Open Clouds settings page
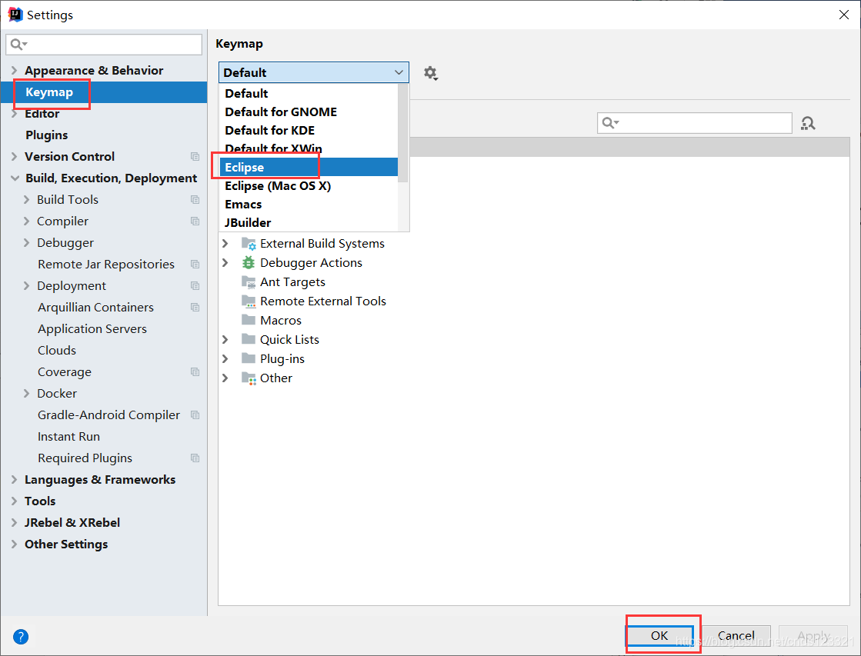 [x=57, y=350]
